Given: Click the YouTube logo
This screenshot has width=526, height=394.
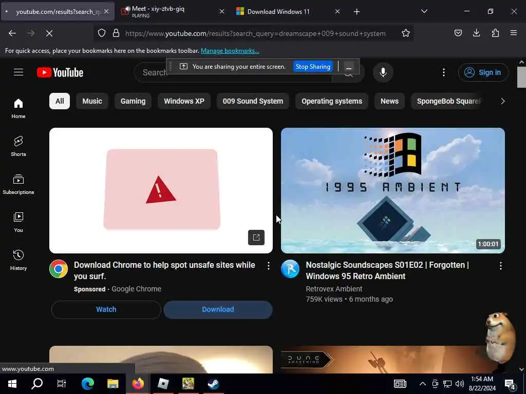Looking at the screenshot, I should click(60, 72).
